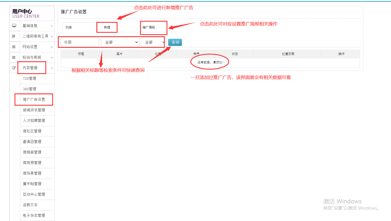Expand the 二维码常用工具 chevron arrow
Viewport: 391px width, 221px height.
coord(52,36)
